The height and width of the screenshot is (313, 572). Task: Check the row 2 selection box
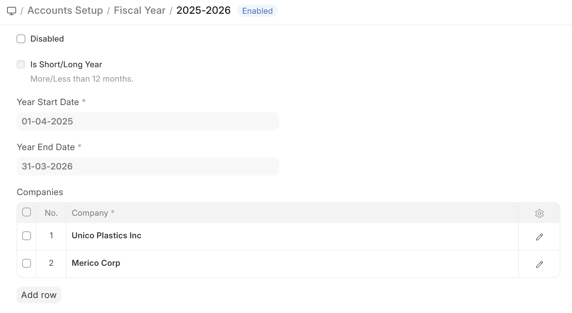pyautogui.click(x=27, y=263)
